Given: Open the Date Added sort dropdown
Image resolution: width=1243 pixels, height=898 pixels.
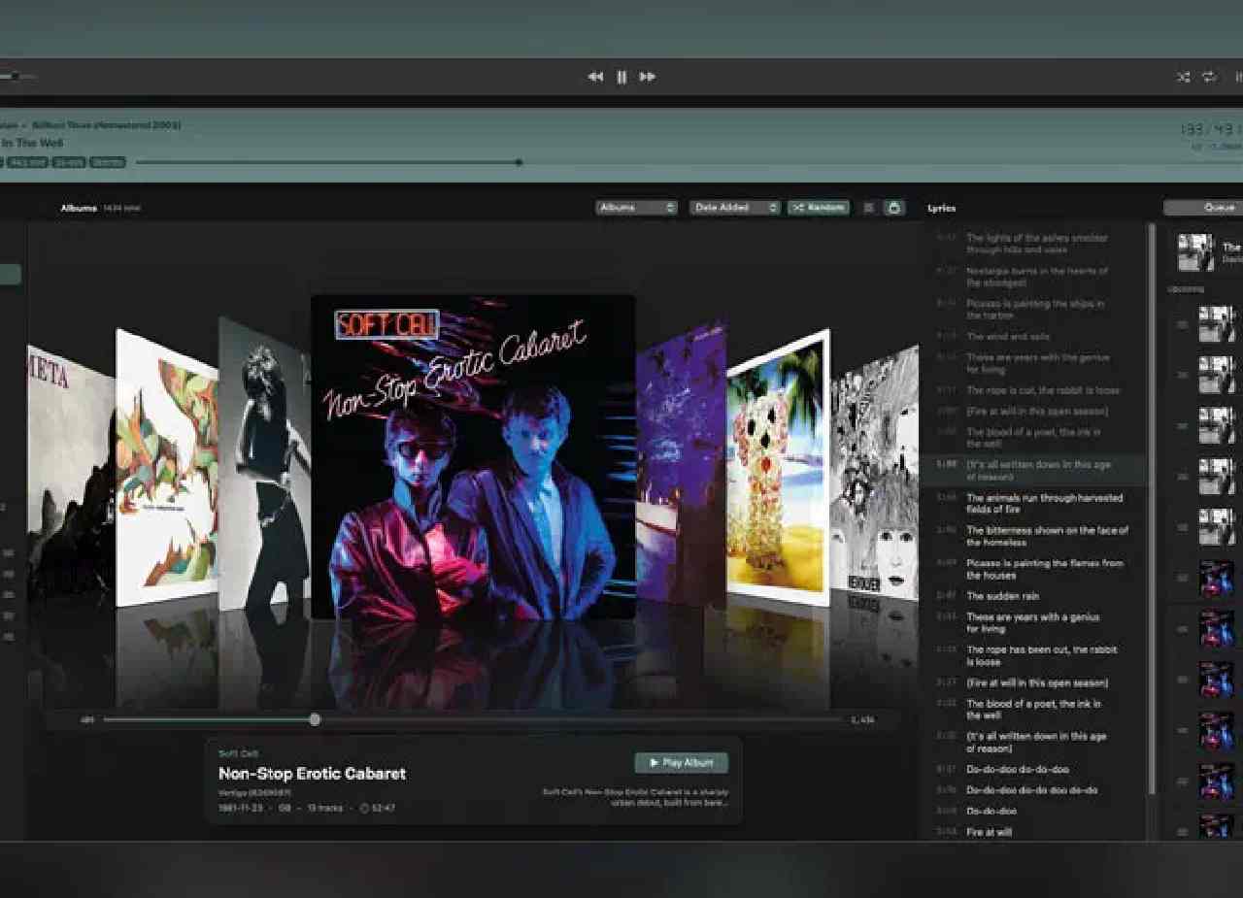Looking at the screenshot, I should [x=735, y=208].
